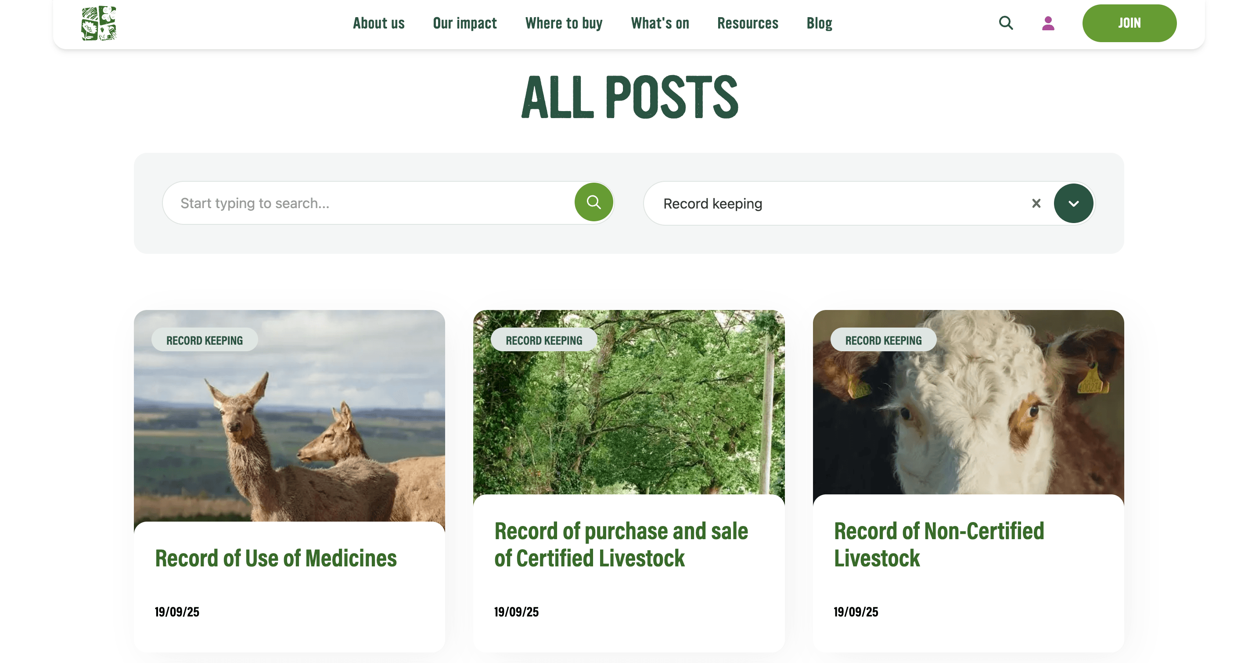Go to Where to buy
1259x663 pixels.
(x=564, y=23)
